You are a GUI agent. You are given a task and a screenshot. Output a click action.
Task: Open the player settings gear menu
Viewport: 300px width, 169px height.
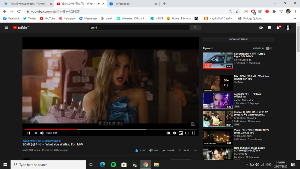click(174, 133)
